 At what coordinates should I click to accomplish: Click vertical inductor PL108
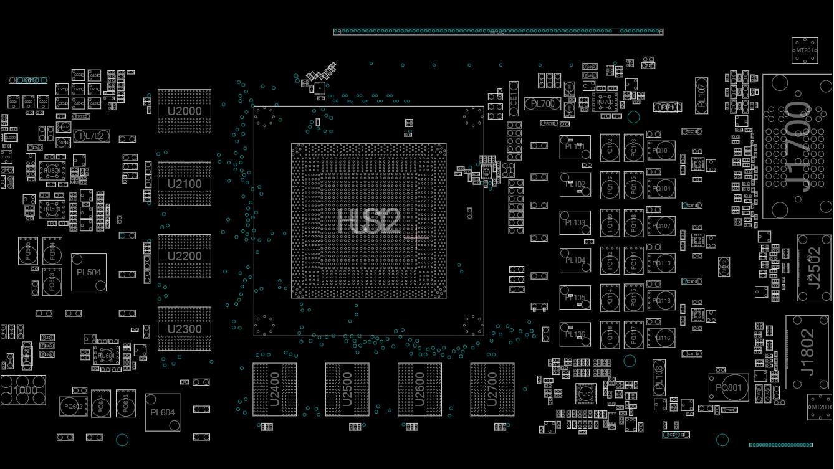point(659,377)
